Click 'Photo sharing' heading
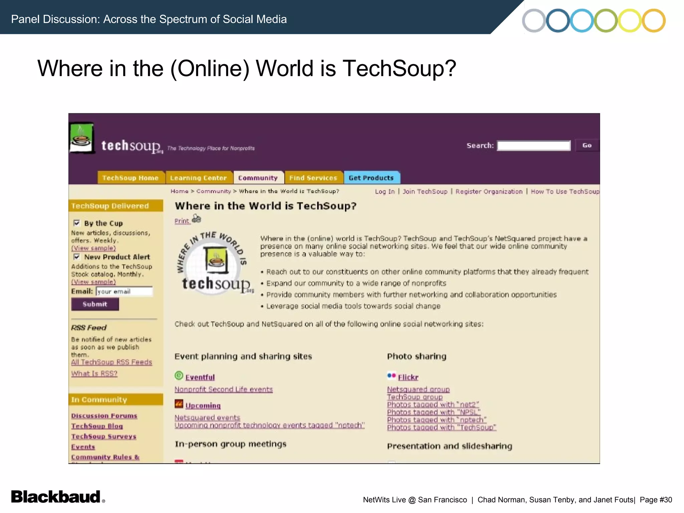684x513 pixels. click(x=417, y=356)
